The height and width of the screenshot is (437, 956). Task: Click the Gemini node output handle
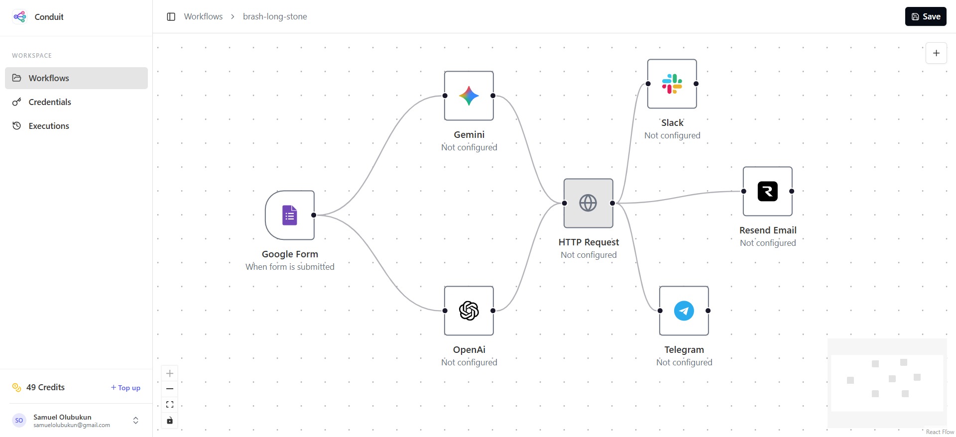[x=493, y=96]
